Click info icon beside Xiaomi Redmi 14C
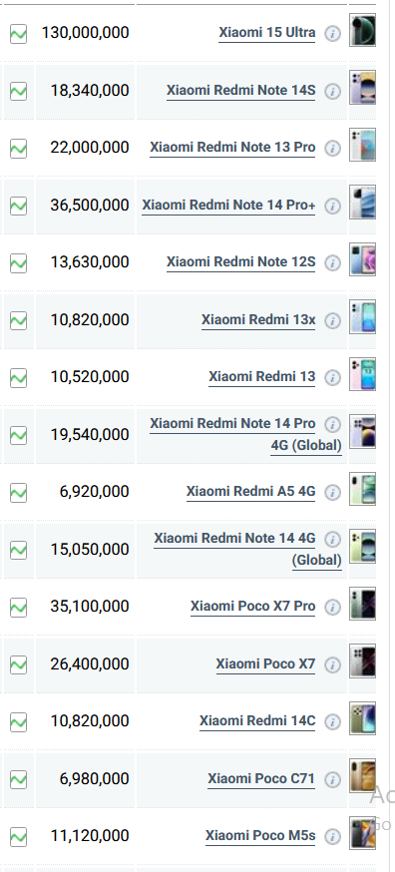 tap(333, 722)
